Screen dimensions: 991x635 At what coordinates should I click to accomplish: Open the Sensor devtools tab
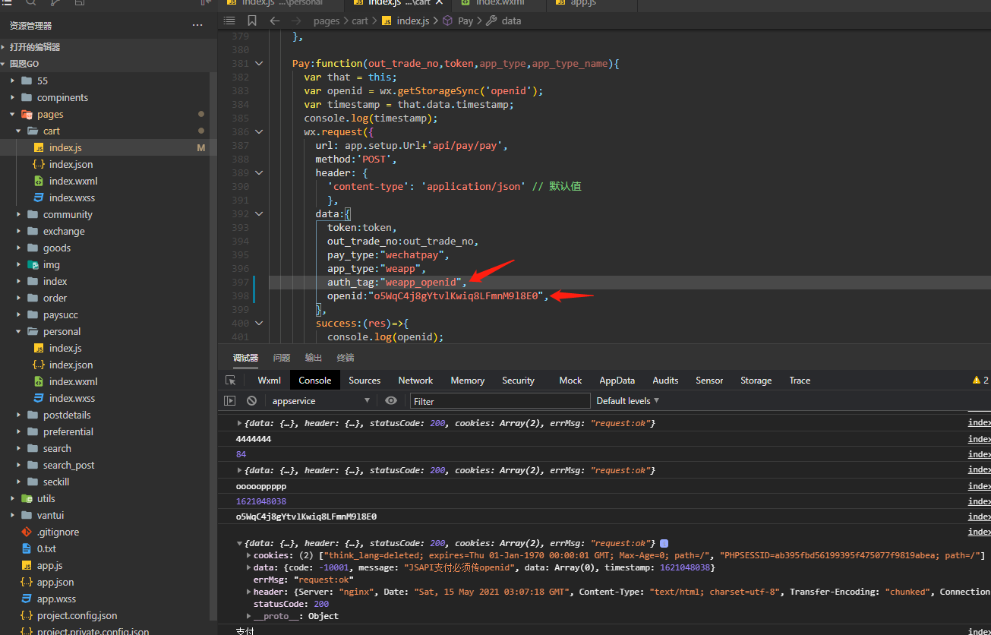click(x=709, y=380)
